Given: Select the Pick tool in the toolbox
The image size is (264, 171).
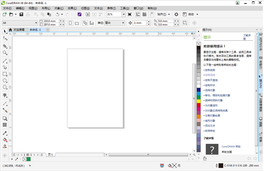Looking at the screenshot, I should coord(5,32).
